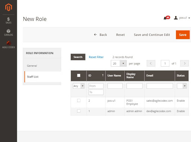
Task: Sort by the ID column header
Action: [x=96, y=76]
